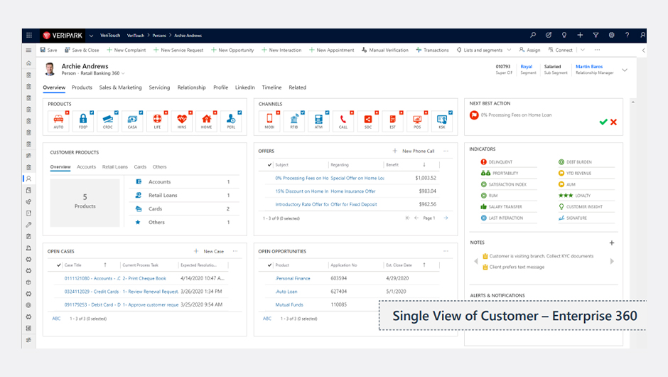Click the advanced find filter icon
This screenshot has width=668, height=377.
coord(596,35)
